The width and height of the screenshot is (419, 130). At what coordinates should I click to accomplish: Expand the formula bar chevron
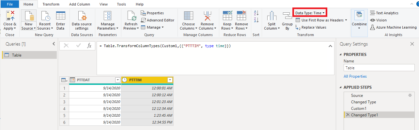pyautogui.click(x=330, y=46)
